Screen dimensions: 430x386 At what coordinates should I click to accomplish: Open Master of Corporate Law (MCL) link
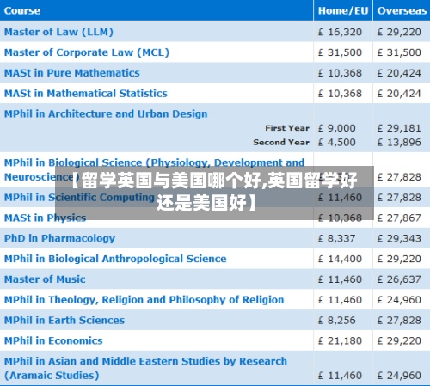tap(87, 52)
